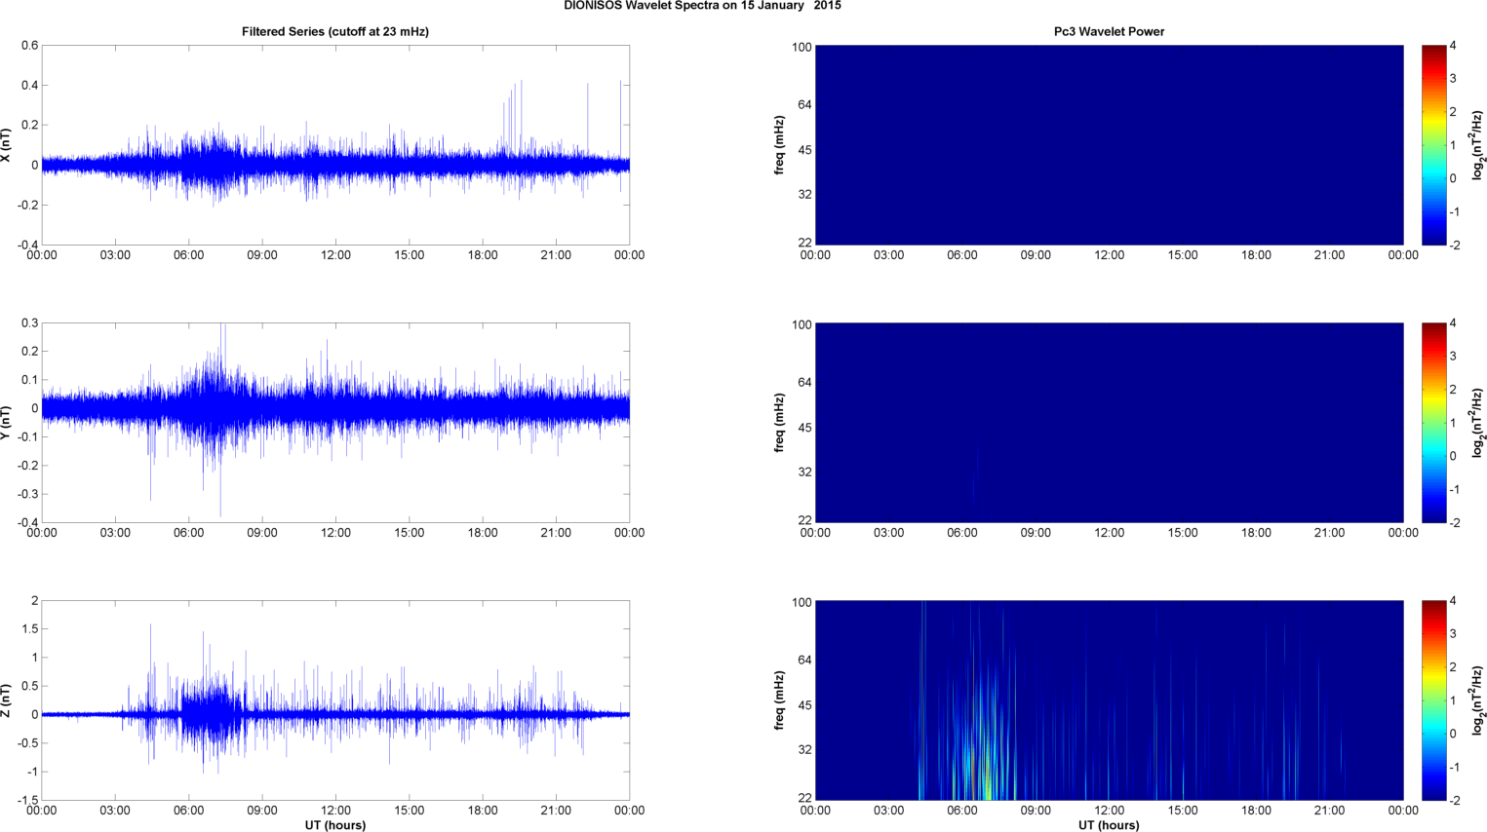This screenshot has width=1487, height=832.
Task: Click the 'Y (nT)' axis label
Action: click(6, 423)
